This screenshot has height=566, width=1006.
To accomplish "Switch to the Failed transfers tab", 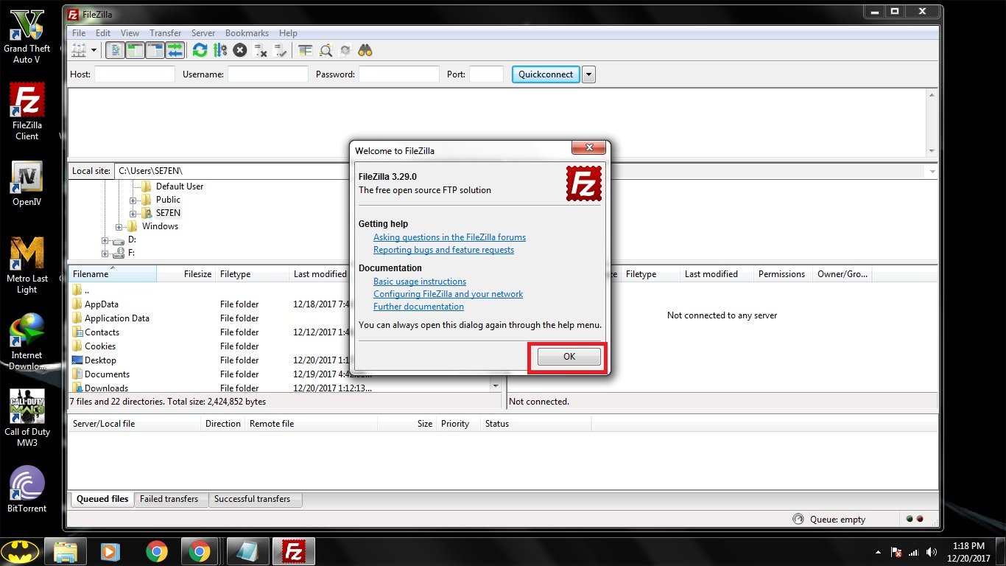I will point(169,499).
